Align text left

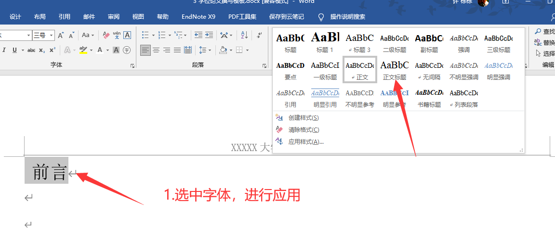pos(145,50)
